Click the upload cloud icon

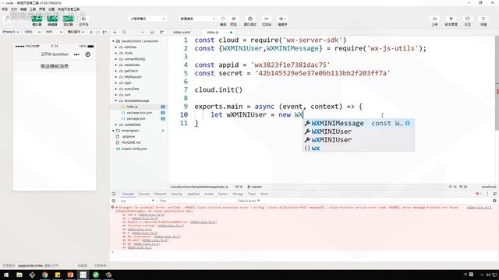pos(434,19)
